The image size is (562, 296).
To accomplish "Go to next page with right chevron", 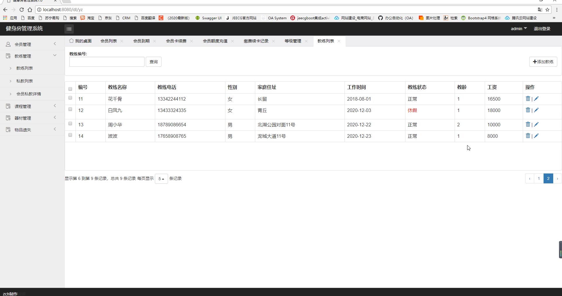I will (x=557, y=178).
